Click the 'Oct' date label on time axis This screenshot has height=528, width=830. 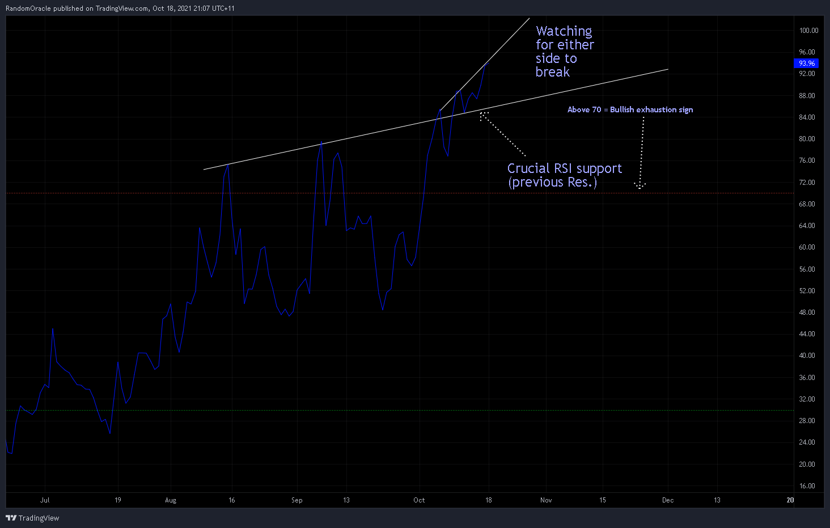point(419,500)
